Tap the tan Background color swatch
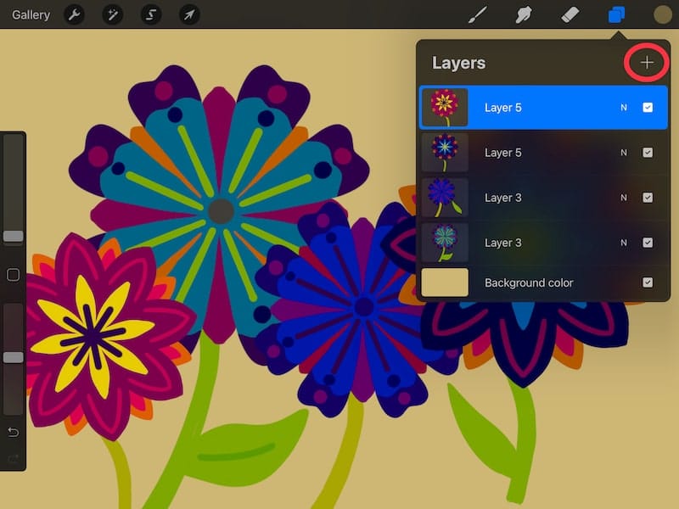The width and height of the screenshot is (679, 509). (x=445, y=282)
